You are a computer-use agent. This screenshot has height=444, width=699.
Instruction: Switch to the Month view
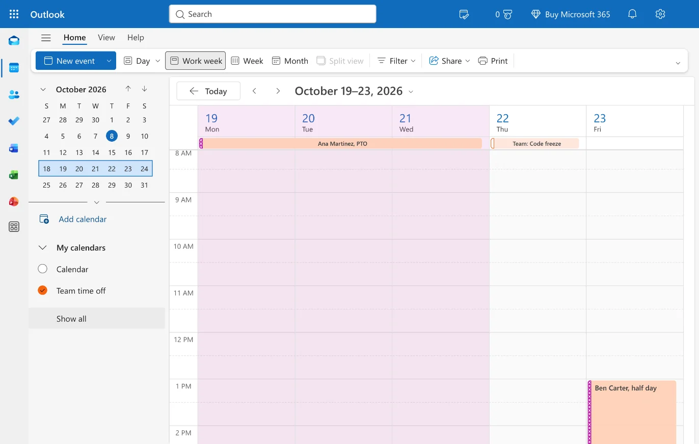(290, 61)
